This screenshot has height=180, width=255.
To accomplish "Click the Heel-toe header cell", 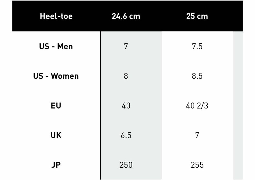I will click(56, 16).
